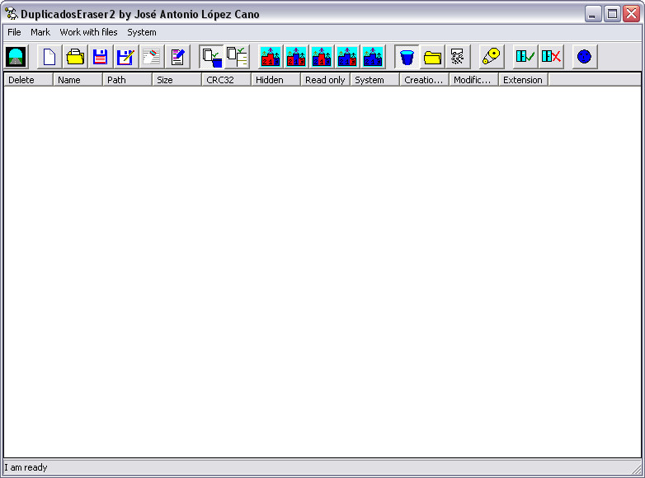645x478 pixels.
Task: Open the File menu
Action: [x=14, y=32]
